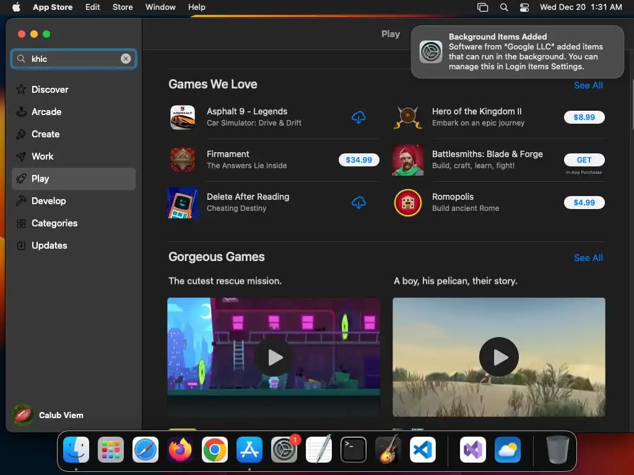Open the App Store menu

point(53,7)
